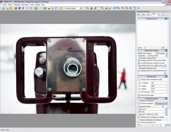Open the Fichier menu
The height and width of the screenshot is (132, 171).
[5, 5]
